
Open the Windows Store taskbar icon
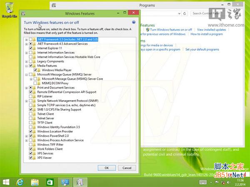pyautogui.click(x=50, y=182)
